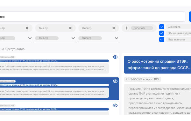Image resolution: width=191 pixels, height=121 pixels.
Task: Uncheck the Вид выплаты checkbox
Action: 162,39
